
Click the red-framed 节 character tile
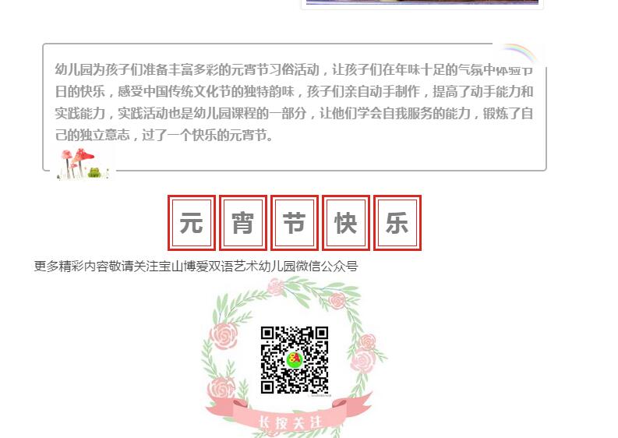(295, 223)
